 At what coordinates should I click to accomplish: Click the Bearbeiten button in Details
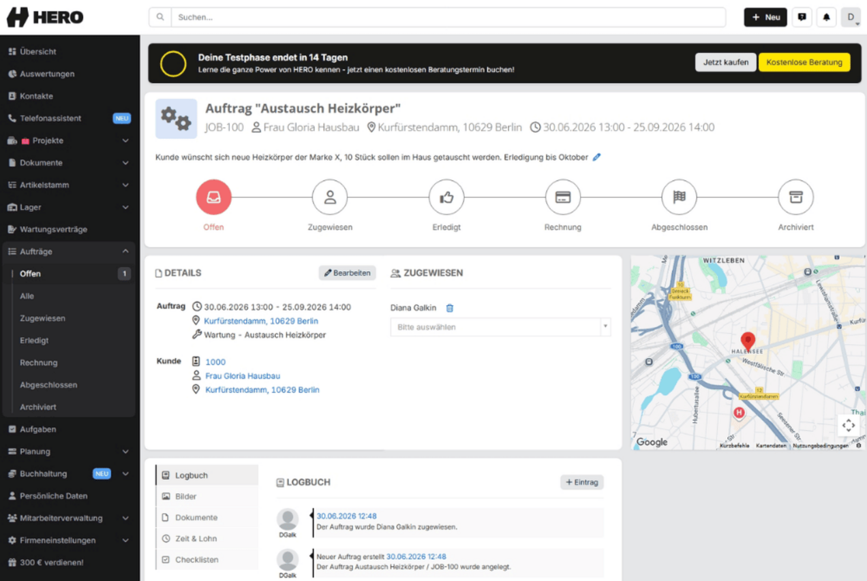[348, 272]
